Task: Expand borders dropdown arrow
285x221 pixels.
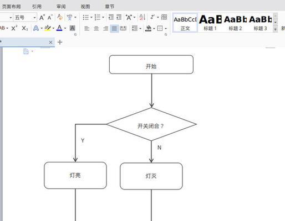Action: pos(166,29)
